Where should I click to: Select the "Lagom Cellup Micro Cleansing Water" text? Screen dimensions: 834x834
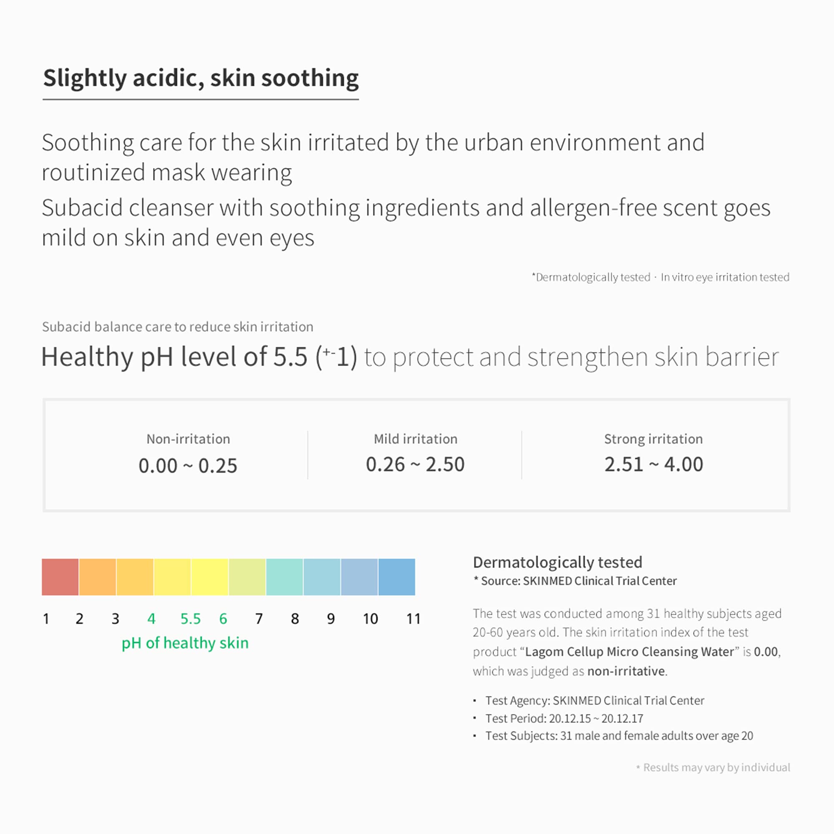click(x=629, y=651)
